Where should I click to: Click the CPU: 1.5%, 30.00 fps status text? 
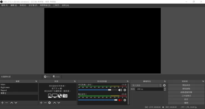coord(189,107)
